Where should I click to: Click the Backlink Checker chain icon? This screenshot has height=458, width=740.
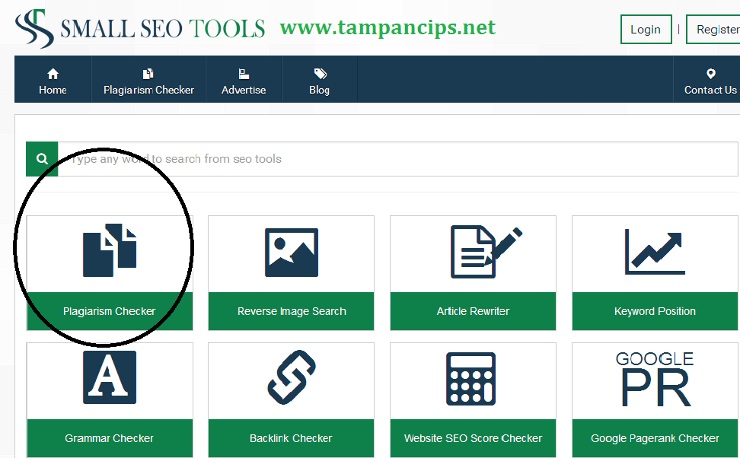tap(291, 377)
